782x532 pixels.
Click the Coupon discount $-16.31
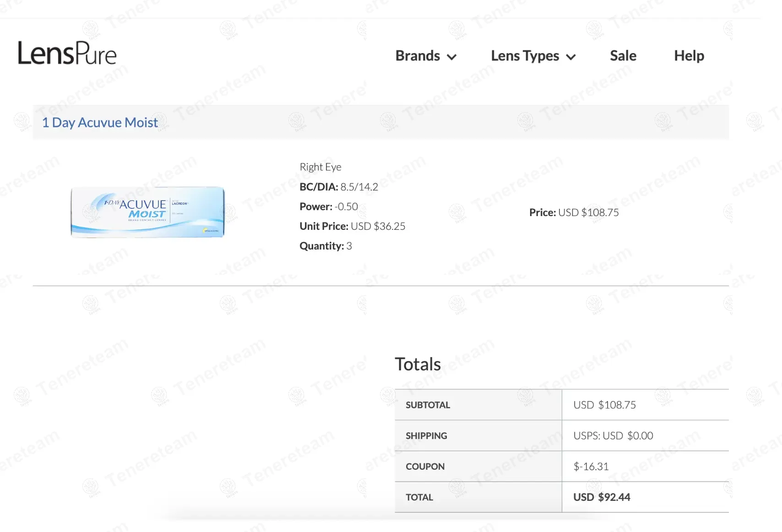click(591, 467)
